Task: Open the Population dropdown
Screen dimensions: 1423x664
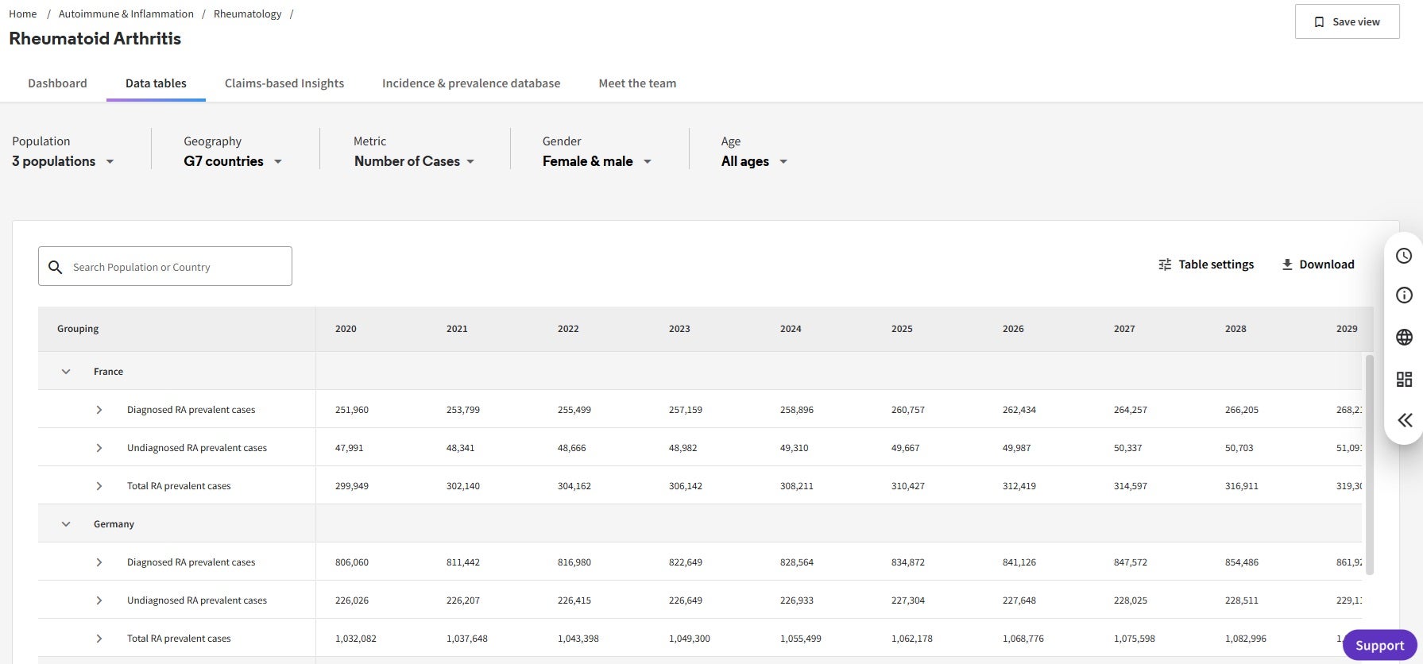Action: (63, 161)
